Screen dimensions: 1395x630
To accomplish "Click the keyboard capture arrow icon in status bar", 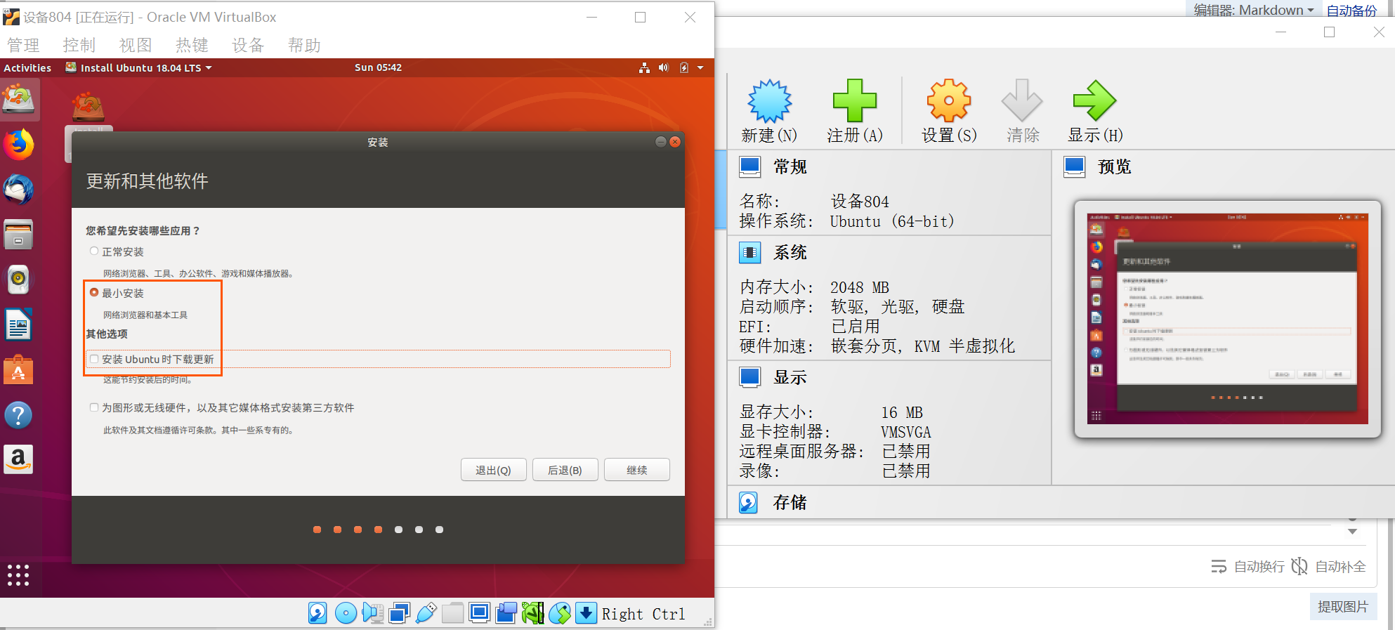I will pyautogui.click(x=587, y=613).
